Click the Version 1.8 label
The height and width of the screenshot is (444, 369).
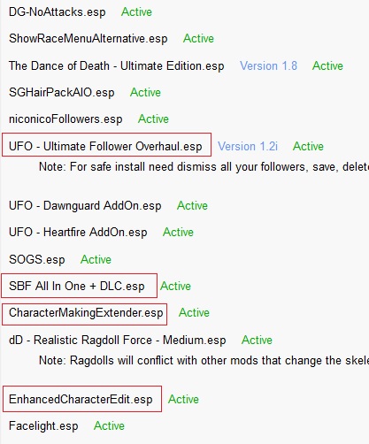point(268,65)
